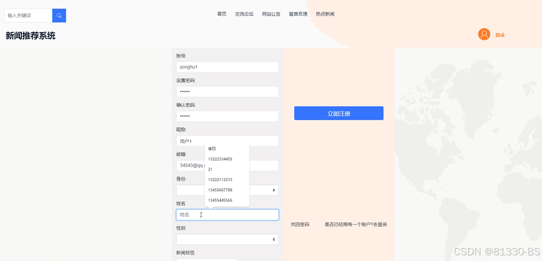The width and height of the screenshot is (542, 261).
Task: Click the blue search magnifier button
Action: coord(59,16)
